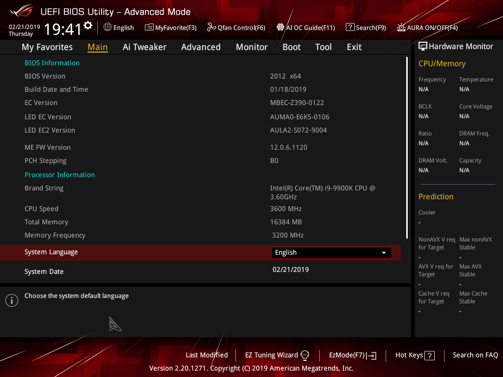Click the AI OC Guide(F11) label
503x377 pixels.
pyautogui.click(x=310, y=28)
